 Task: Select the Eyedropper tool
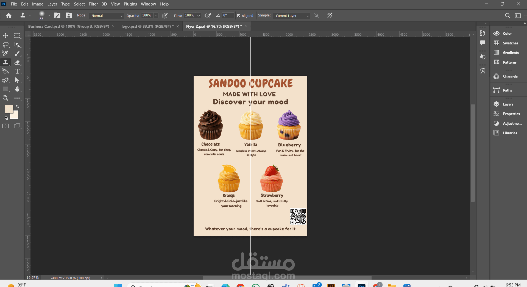point(5,53)
